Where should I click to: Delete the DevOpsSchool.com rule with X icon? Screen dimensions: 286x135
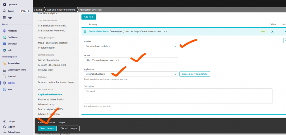click(x=272, y=32)
